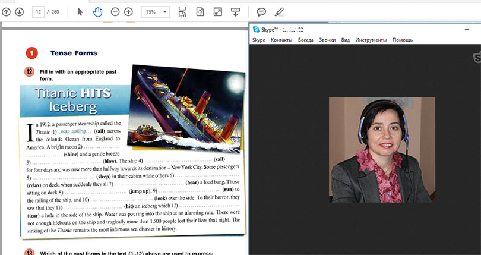
Task: Click the page number field showing 12
Action: tap(38, 12)
